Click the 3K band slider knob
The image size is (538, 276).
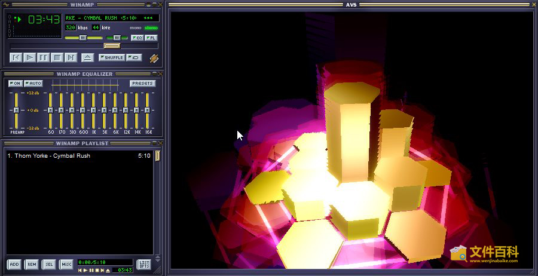coord(104,110)
